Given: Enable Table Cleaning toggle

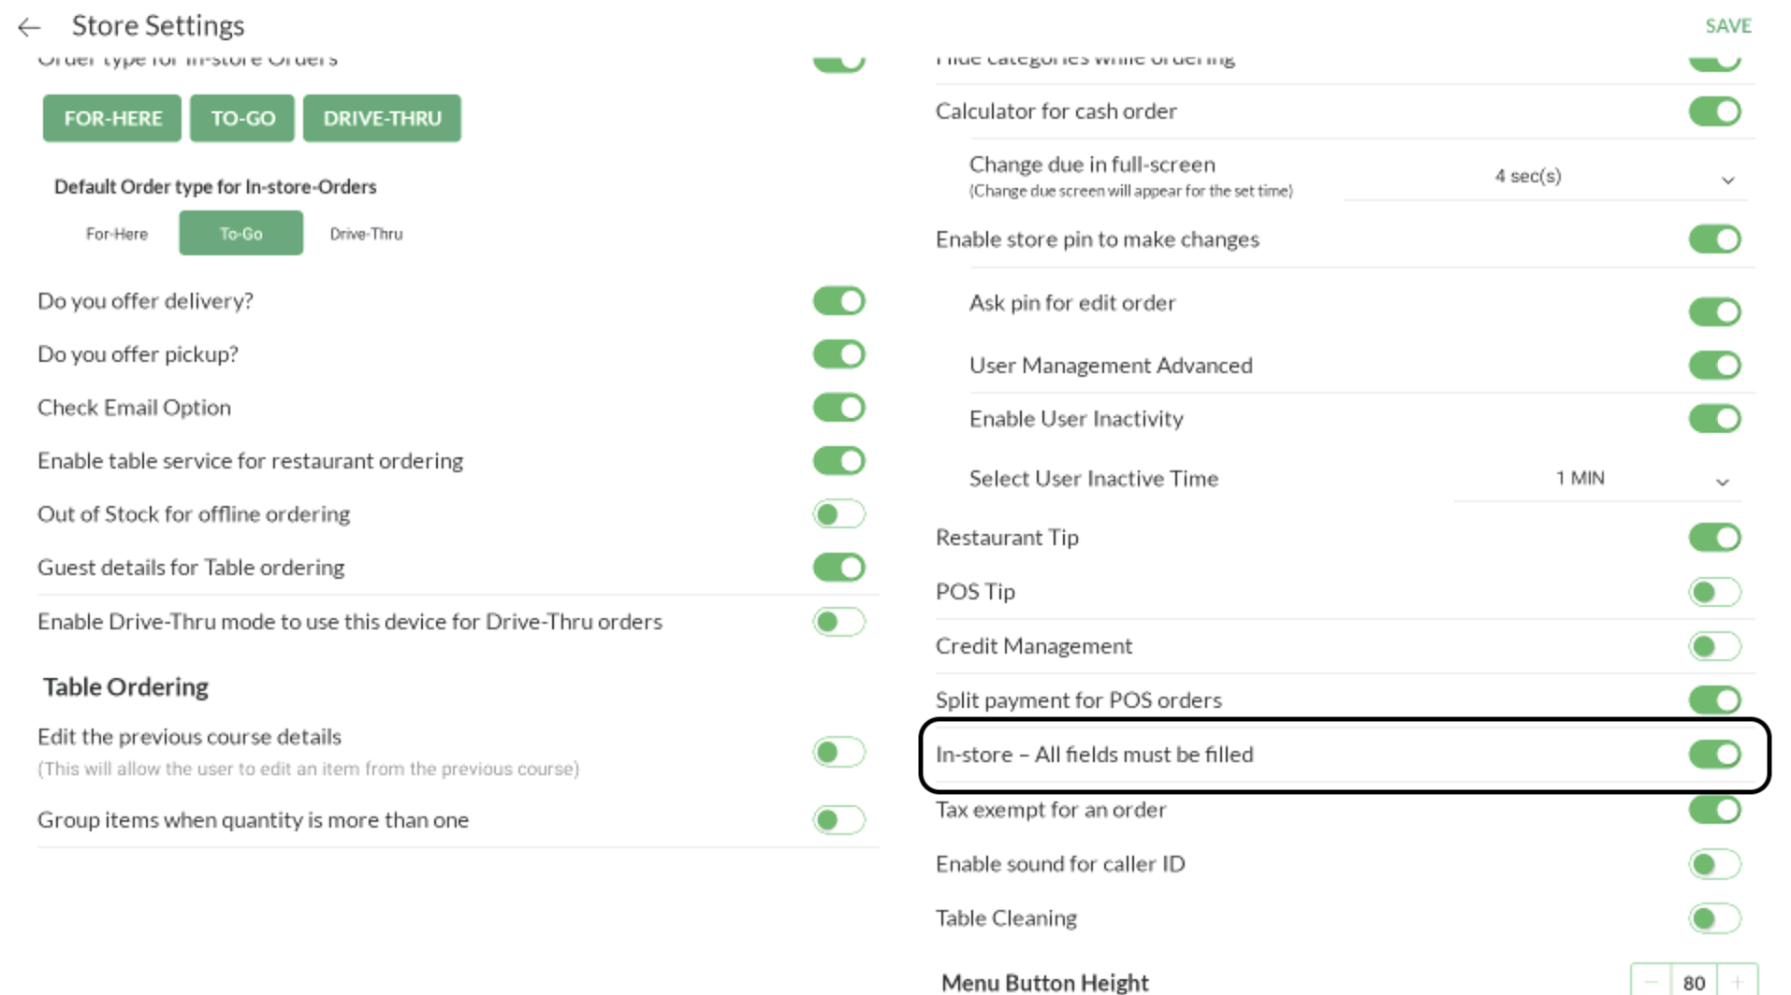Looking at the screenshot, I should point(1714,918).
